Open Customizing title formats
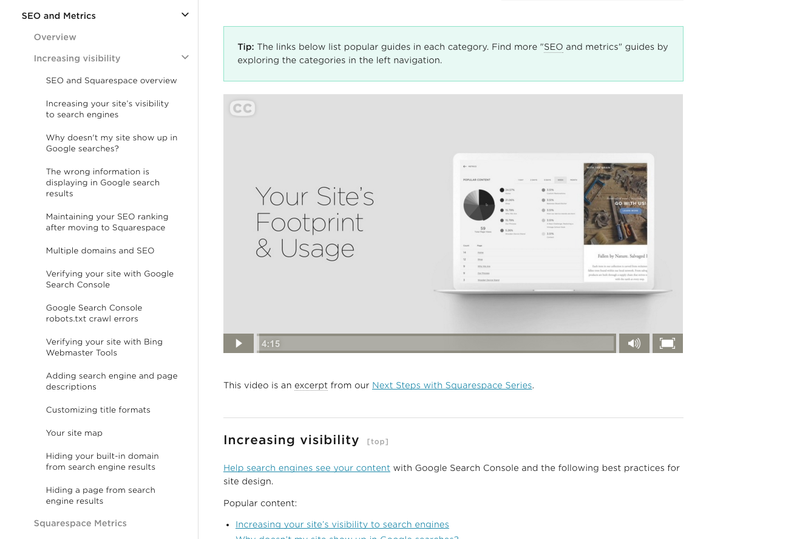The image size is (794, 539). tap(98, 410)
